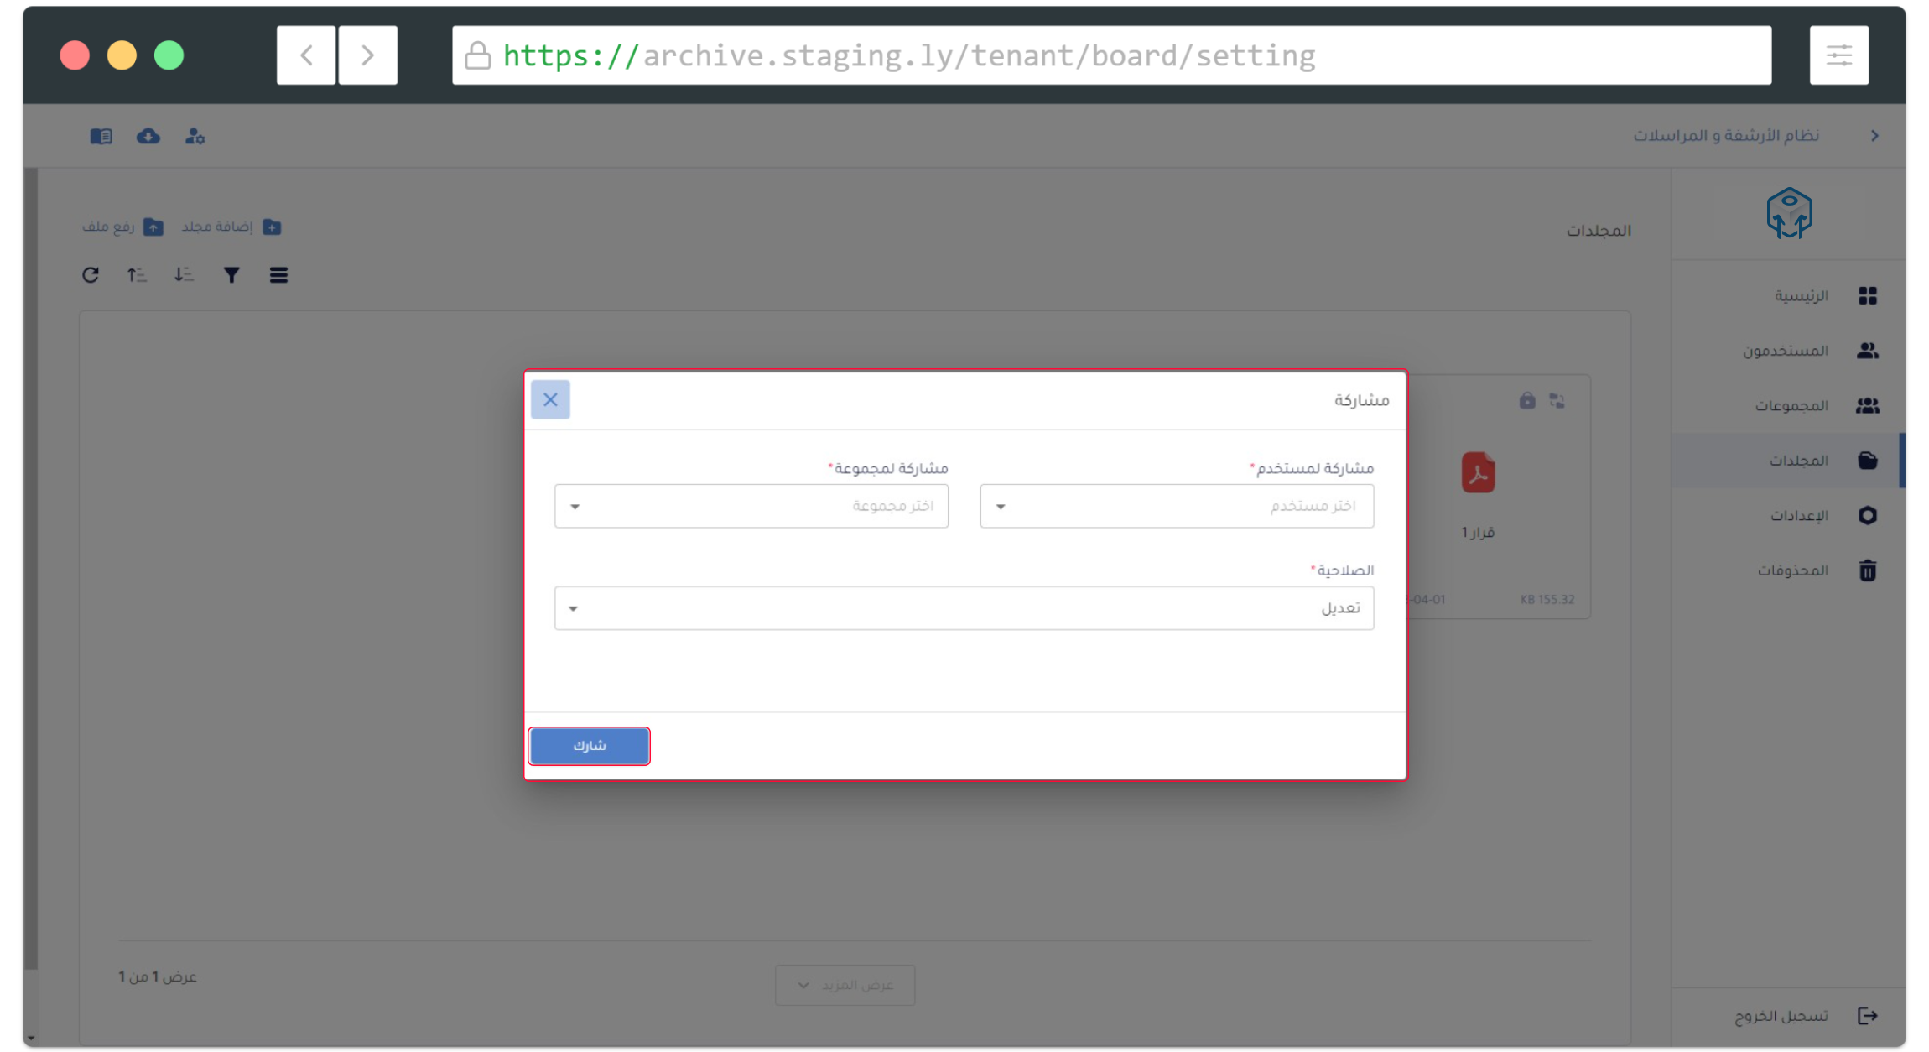
Task: Open the الصلاحية permission dropdown
Action: point(964,608)
